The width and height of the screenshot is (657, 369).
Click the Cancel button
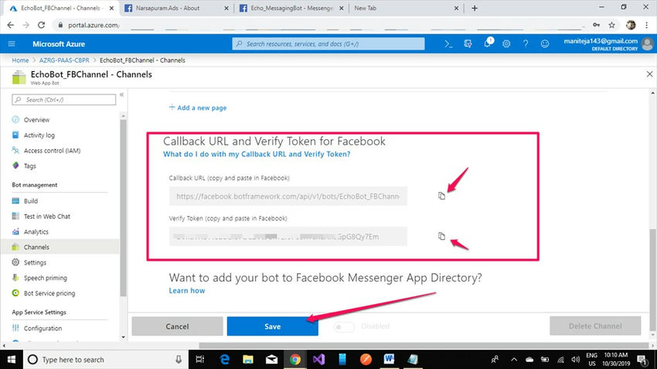tap(177, 326)
